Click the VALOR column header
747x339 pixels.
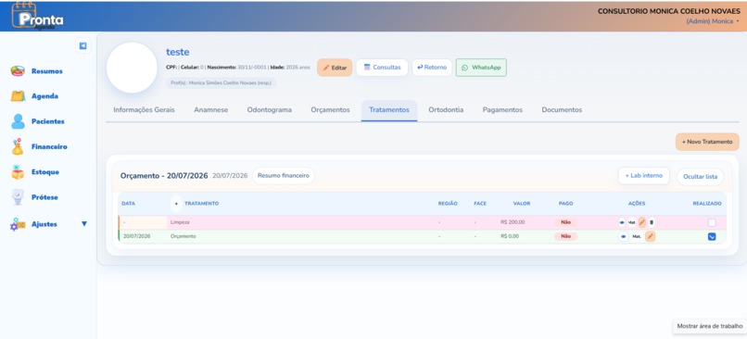[x=521, y=204]
